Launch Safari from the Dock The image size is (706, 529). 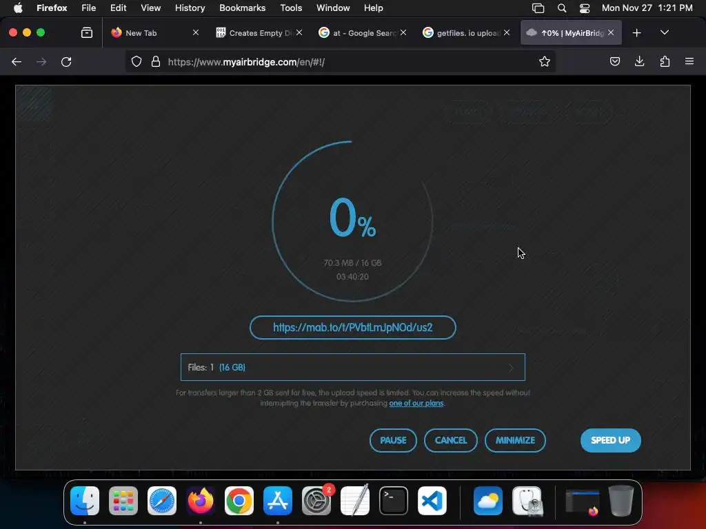pyautogui.click(x=162, y=501)
